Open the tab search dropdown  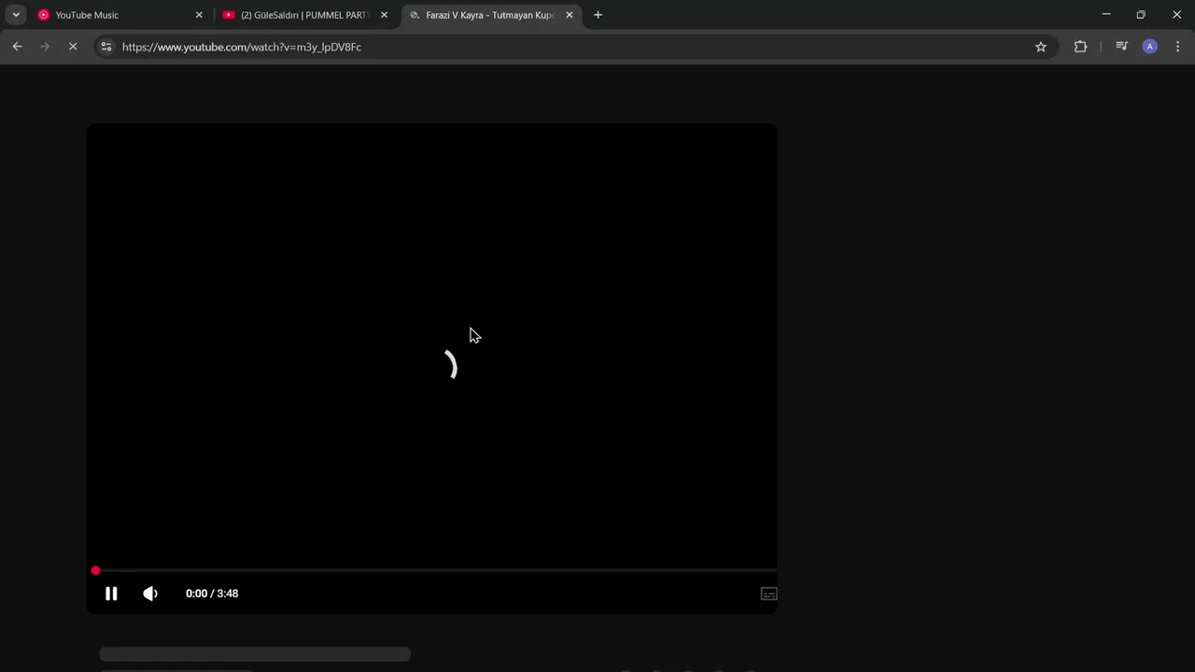tap(16, 15)
